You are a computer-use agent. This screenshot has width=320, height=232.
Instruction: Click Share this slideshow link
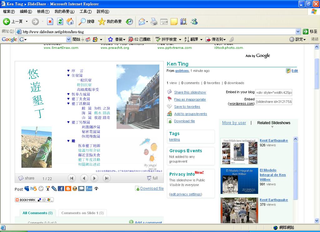click(x=190, y=92)
